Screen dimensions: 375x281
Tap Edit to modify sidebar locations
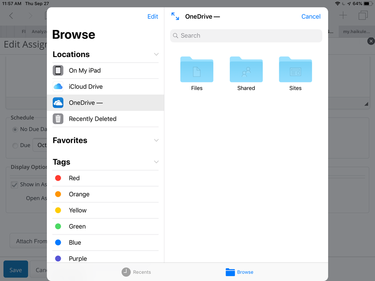tap(152, 17)
